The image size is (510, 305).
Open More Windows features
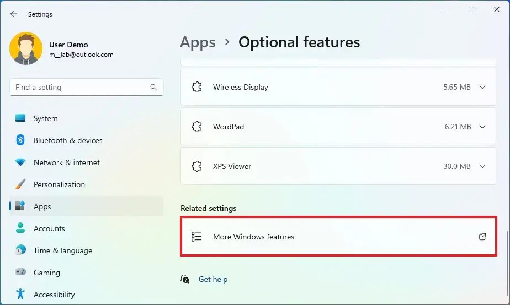338,237
